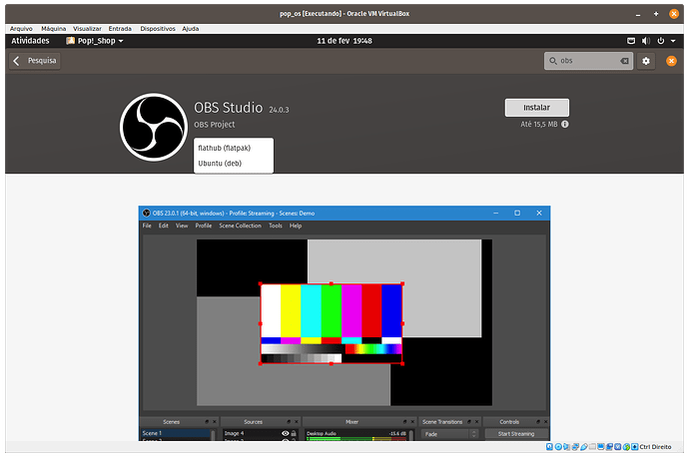689x457 pixels.
Task: Open the Máquina menu
Action: tap(54, 29)
